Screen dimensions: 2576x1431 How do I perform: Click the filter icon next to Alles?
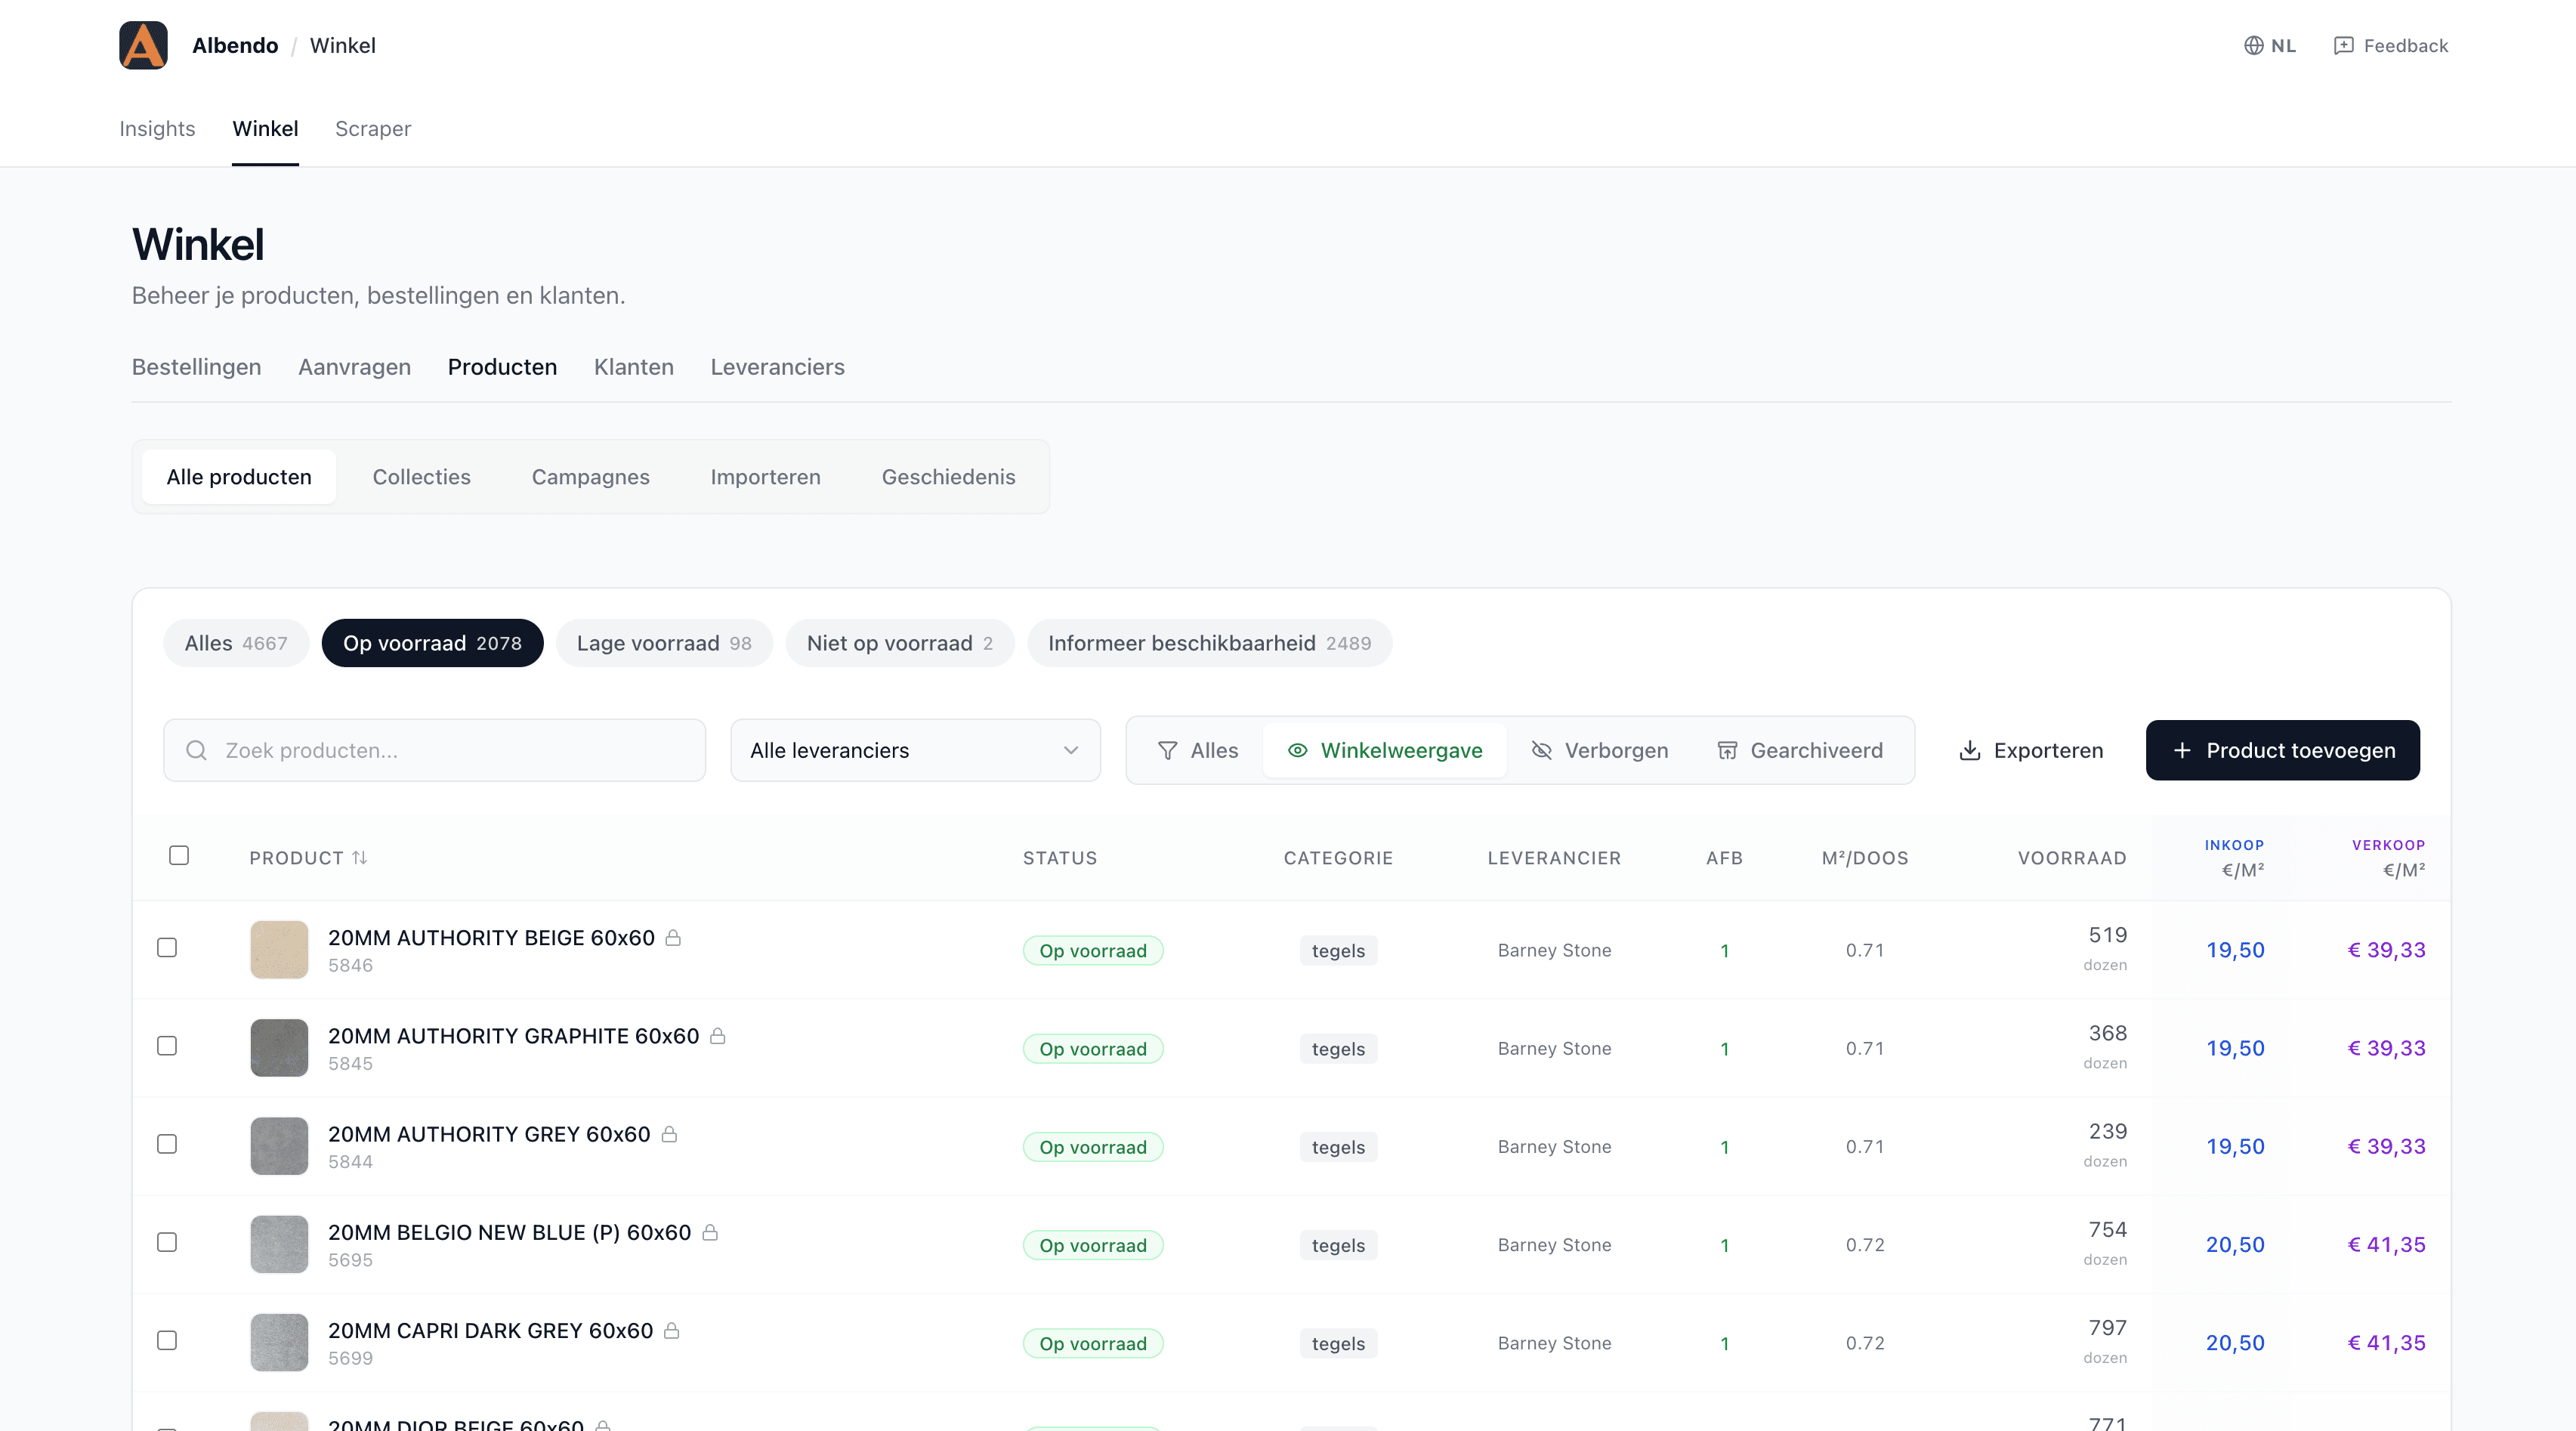(x=1169, y=750)
